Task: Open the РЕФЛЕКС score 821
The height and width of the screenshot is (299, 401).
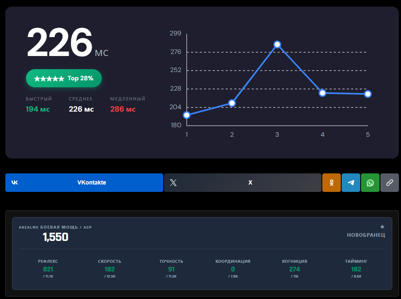Action: (48, 269)
